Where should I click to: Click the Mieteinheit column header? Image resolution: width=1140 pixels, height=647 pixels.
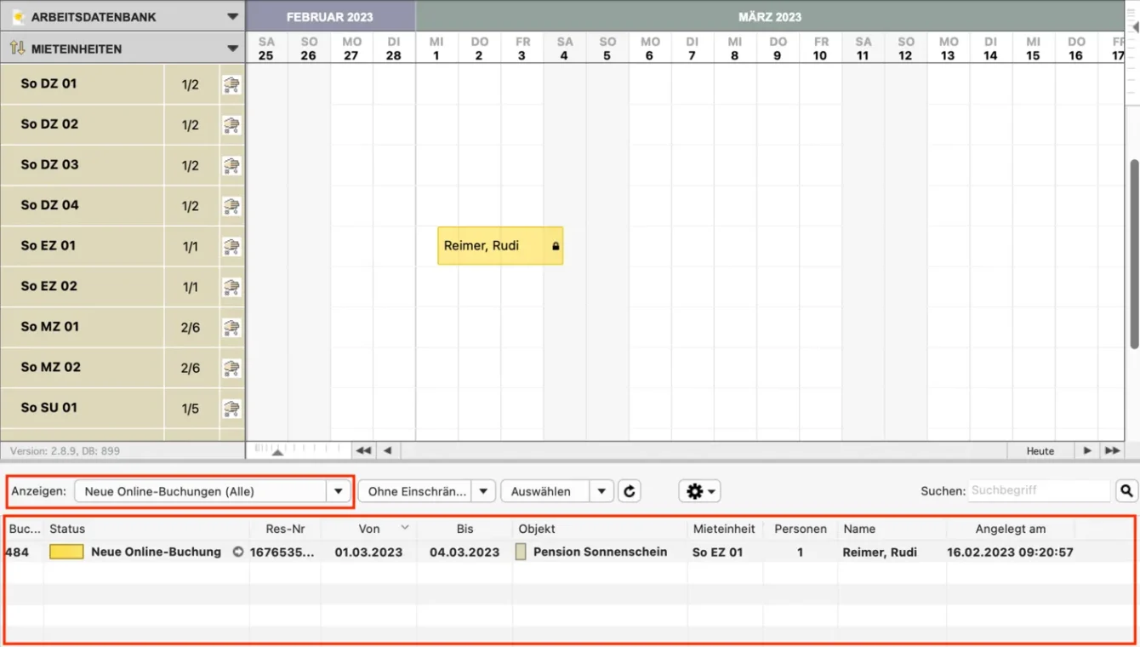coord(724,529)
